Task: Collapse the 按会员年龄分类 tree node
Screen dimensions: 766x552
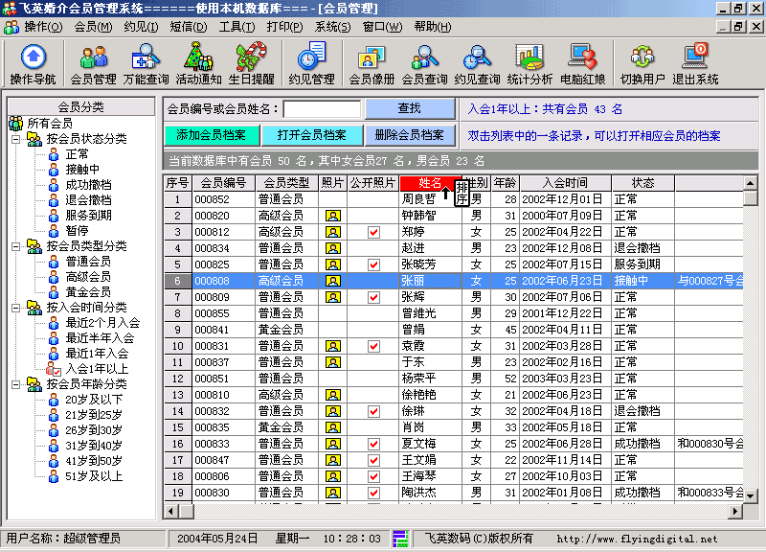Action: click(x=18, y=384)
